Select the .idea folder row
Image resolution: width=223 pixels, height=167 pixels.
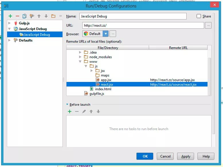click(137, 52)
